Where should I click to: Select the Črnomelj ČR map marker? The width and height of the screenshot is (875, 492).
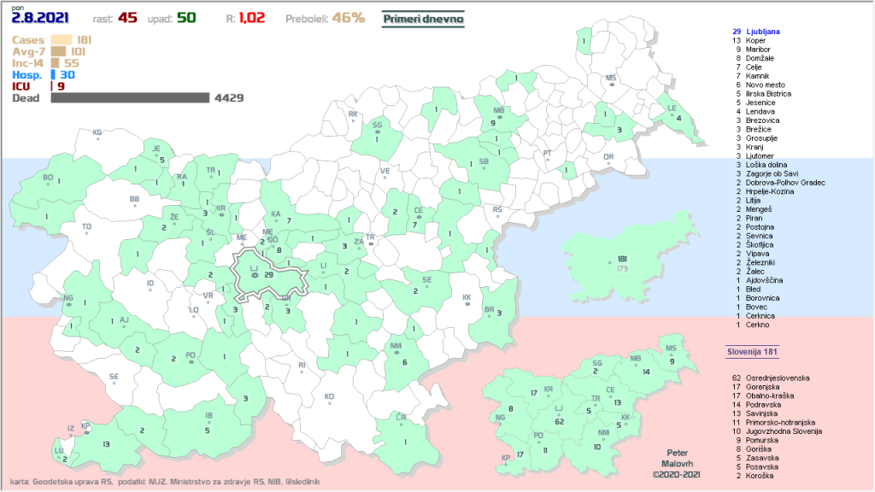pyautogui.click(x=400, y=420)
